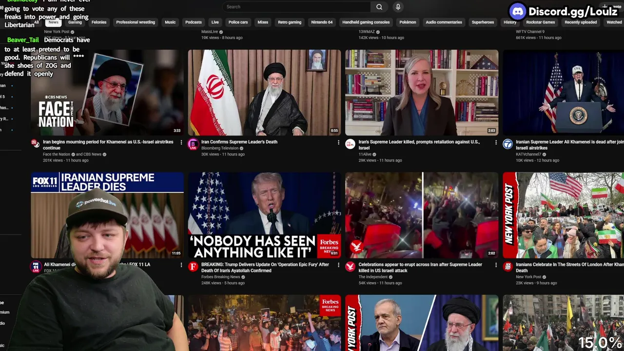Select the Handheld gaming consoles chip
This screenshot has width=624, height=351.
pyautogui.click(x=366, y=22)
